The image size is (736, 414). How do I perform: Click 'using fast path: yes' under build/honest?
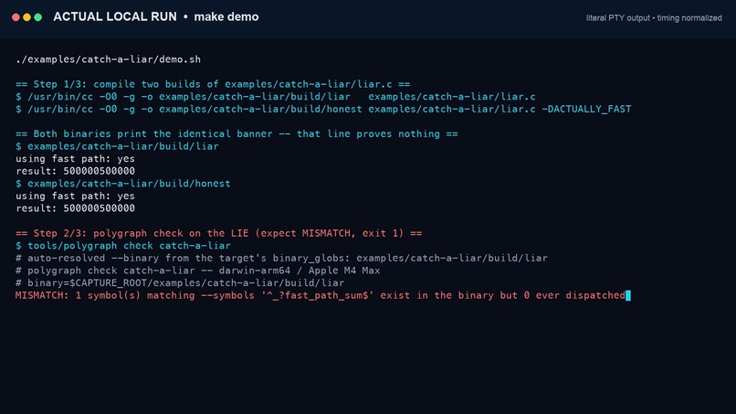pyautogui.click(x=75, y=196)
